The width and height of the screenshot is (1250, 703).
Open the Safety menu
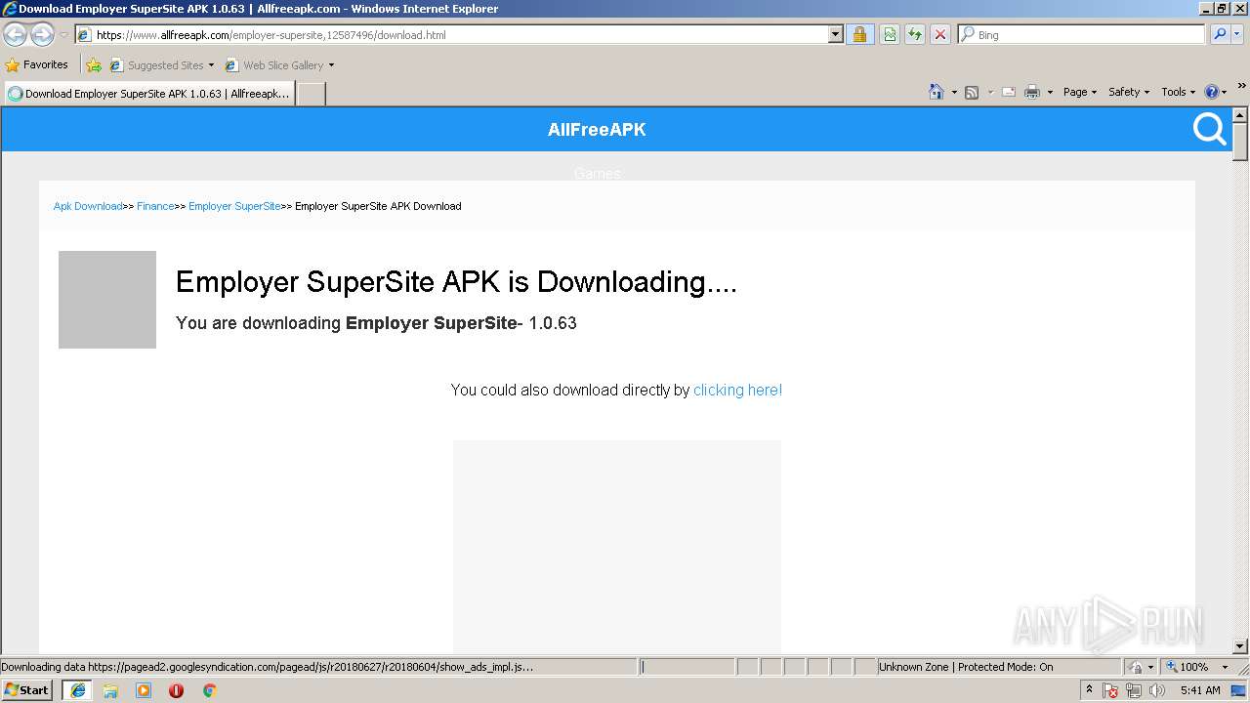click(x=1129, y=92)
